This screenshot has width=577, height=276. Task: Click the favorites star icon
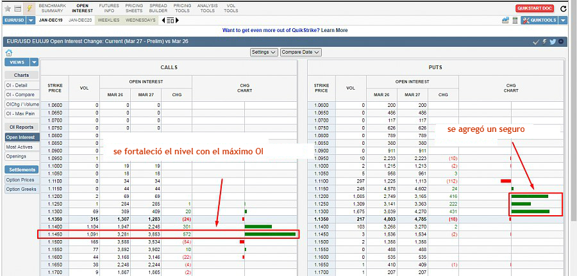click(8, 8)
